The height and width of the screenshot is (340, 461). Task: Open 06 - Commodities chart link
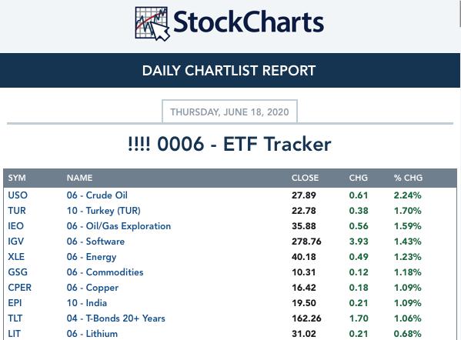click(x=105, y=272)
